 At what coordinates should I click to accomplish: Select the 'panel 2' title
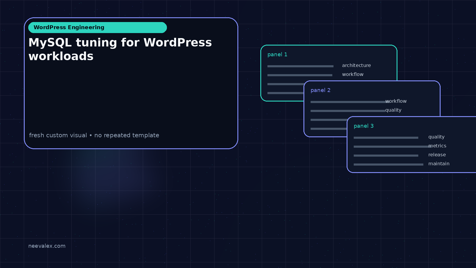click(x=320, y=90)
